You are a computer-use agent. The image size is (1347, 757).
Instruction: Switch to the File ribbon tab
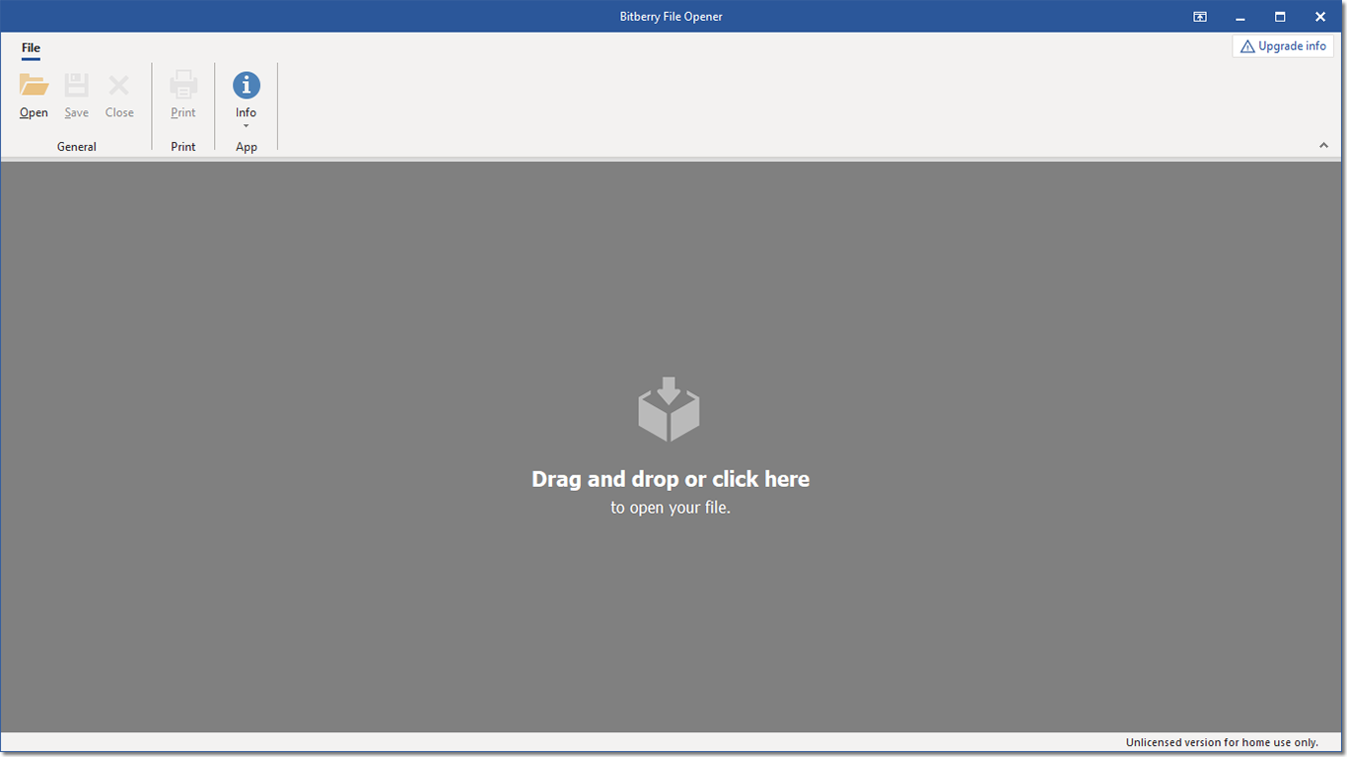pos(31,47)
